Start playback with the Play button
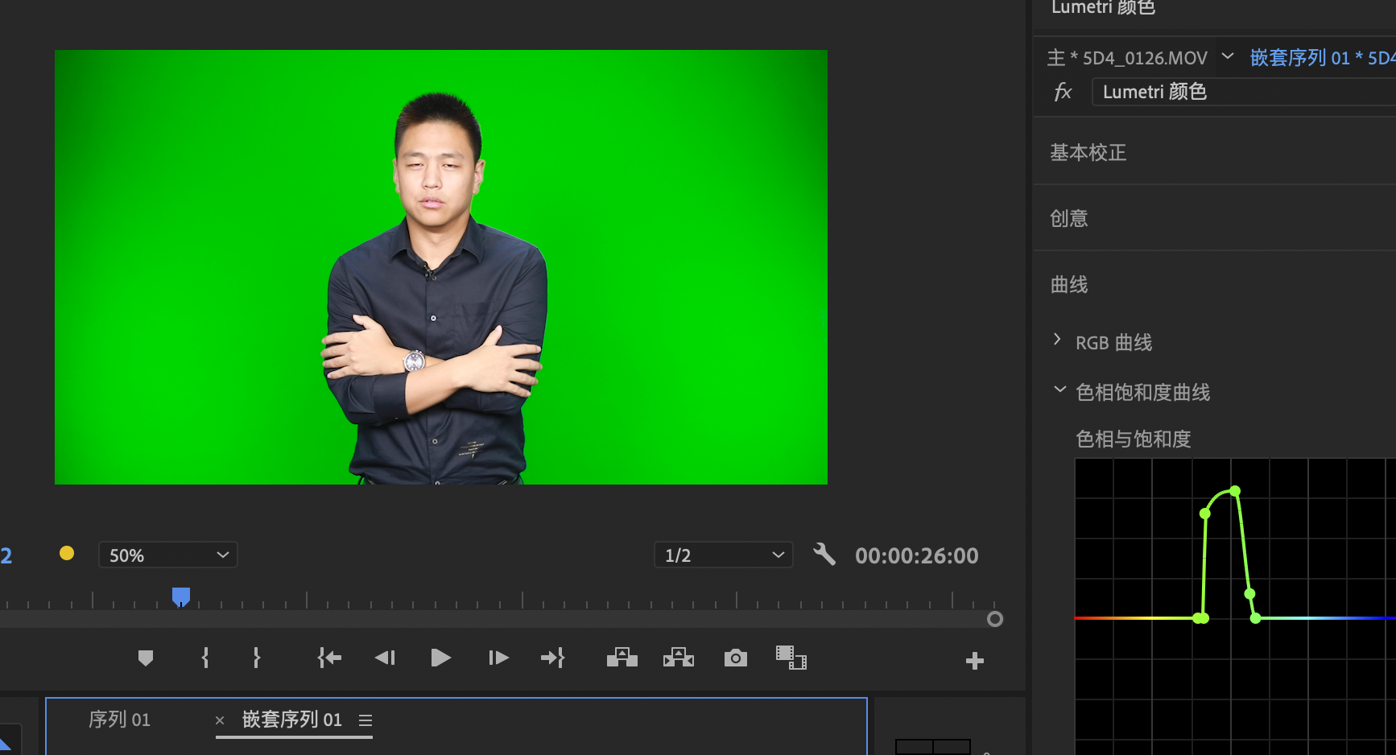 (x=440, y=658)
